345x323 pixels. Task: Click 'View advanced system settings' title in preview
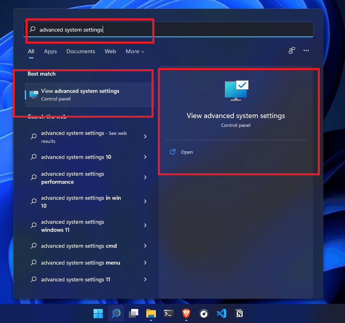click(235, 116)
